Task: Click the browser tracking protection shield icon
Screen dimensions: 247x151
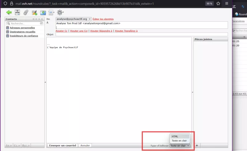Action: pos(5,3)
